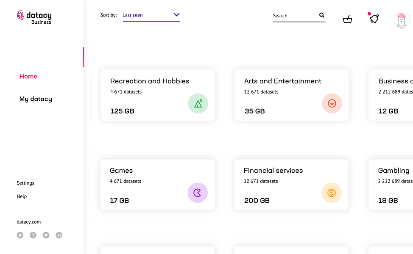
Task: Go to Home in sidebar
Action: click(28, 76)
